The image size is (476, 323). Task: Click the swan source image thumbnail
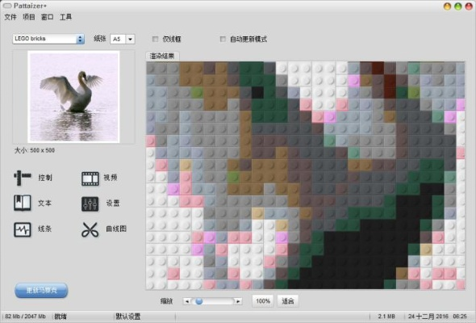click(x=73, y=97)
